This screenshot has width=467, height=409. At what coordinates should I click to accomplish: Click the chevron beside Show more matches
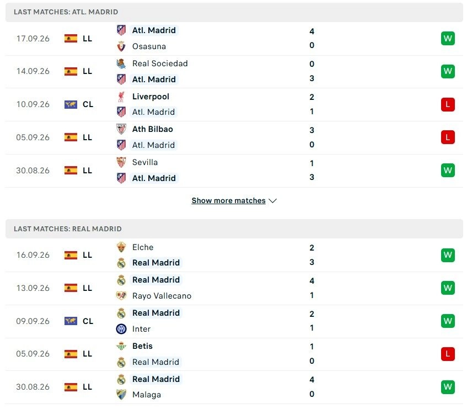(272, 201)
